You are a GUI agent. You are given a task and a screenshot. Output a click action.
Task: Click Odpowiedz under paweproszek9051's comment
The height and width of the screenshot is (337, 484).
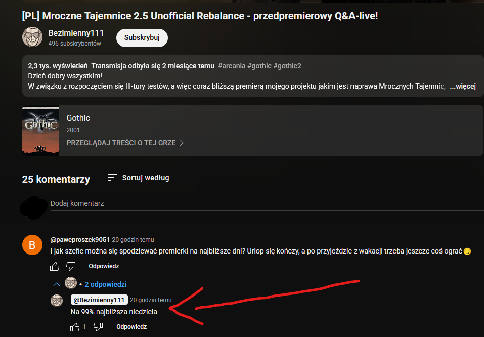tap(104, 266)
